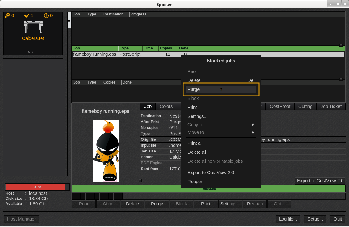Click the Reopen button in bottom toolbar
This screenshot has height=227, width=349.
(x=255, y=204)
